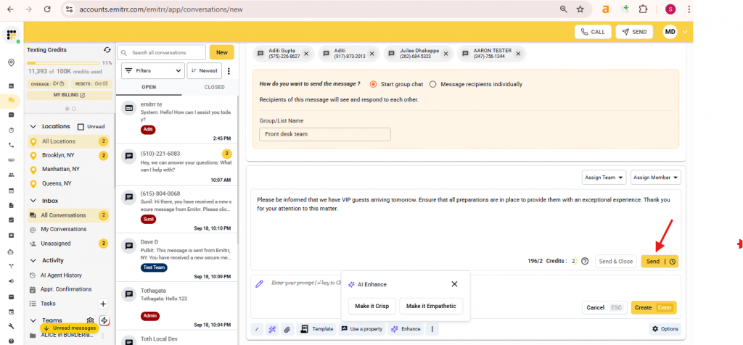The height and width of the screenshot is (345, 743).
Task: Click the Group/List Name input field
Action: 324,134
